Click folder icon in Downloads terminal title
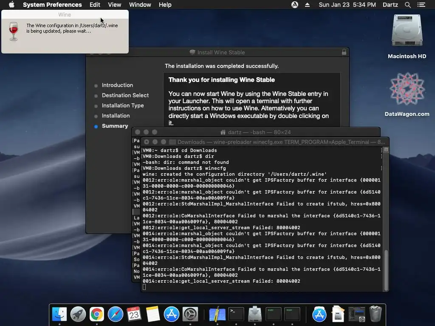The width and height of the screenshot is (435, 326). pos(172,142)
